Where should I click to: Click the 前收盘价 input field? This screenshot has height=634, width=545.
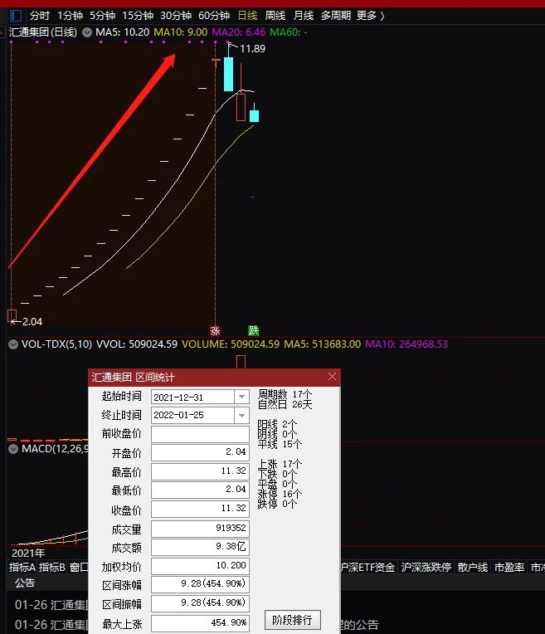point(199,434)
